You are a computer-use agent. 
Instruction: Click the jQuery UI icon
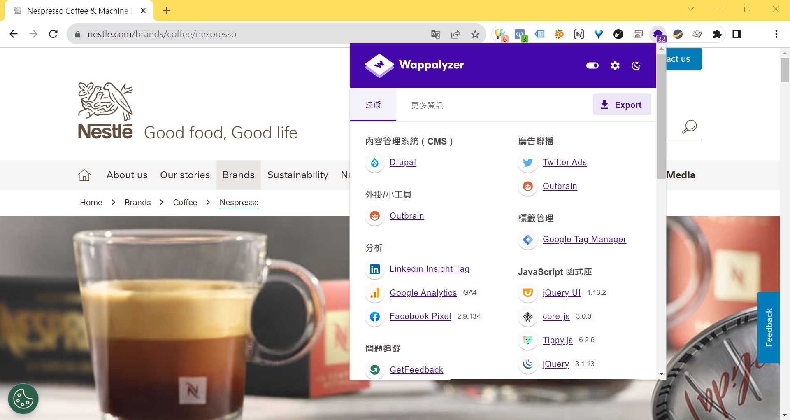pyautogui.click(x=528, y=293)
